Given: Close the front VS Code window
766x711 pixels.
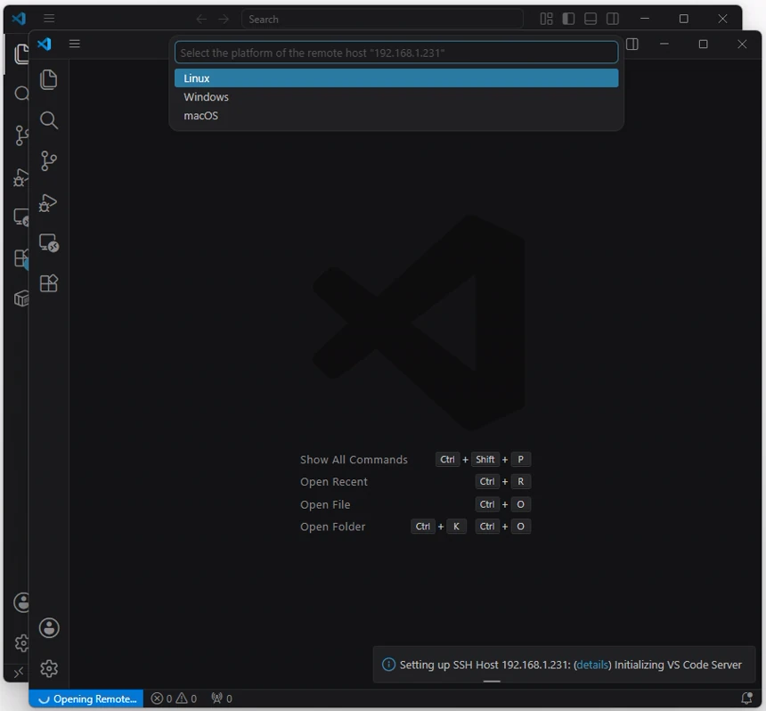Looking at the screenshot, I should point(742,44).
